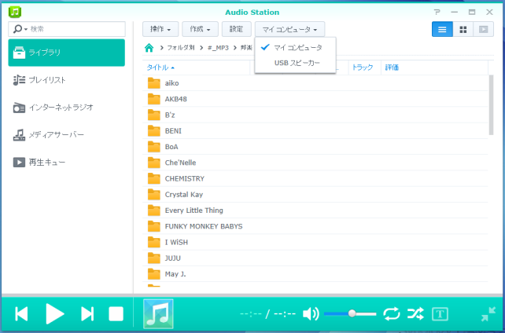Viewport: 505px width, 333px height.
Task: Select the Every Little Thing row text
Action: (x=194, y=210)
